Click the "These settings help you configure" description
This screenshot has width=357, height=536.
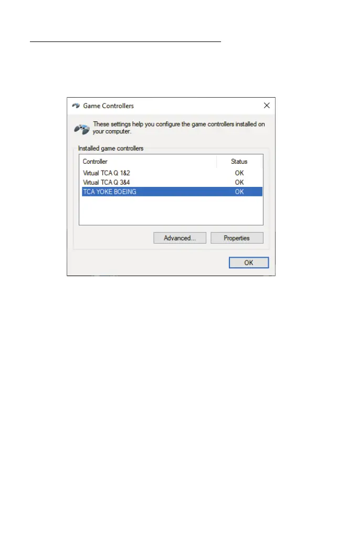point(178,128)
